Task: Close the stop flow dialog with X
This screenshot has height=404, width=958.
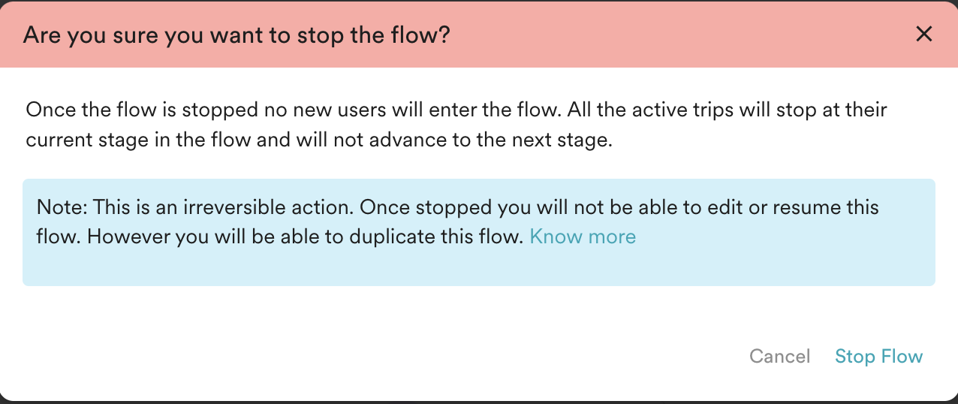Action: coord(923,34)
